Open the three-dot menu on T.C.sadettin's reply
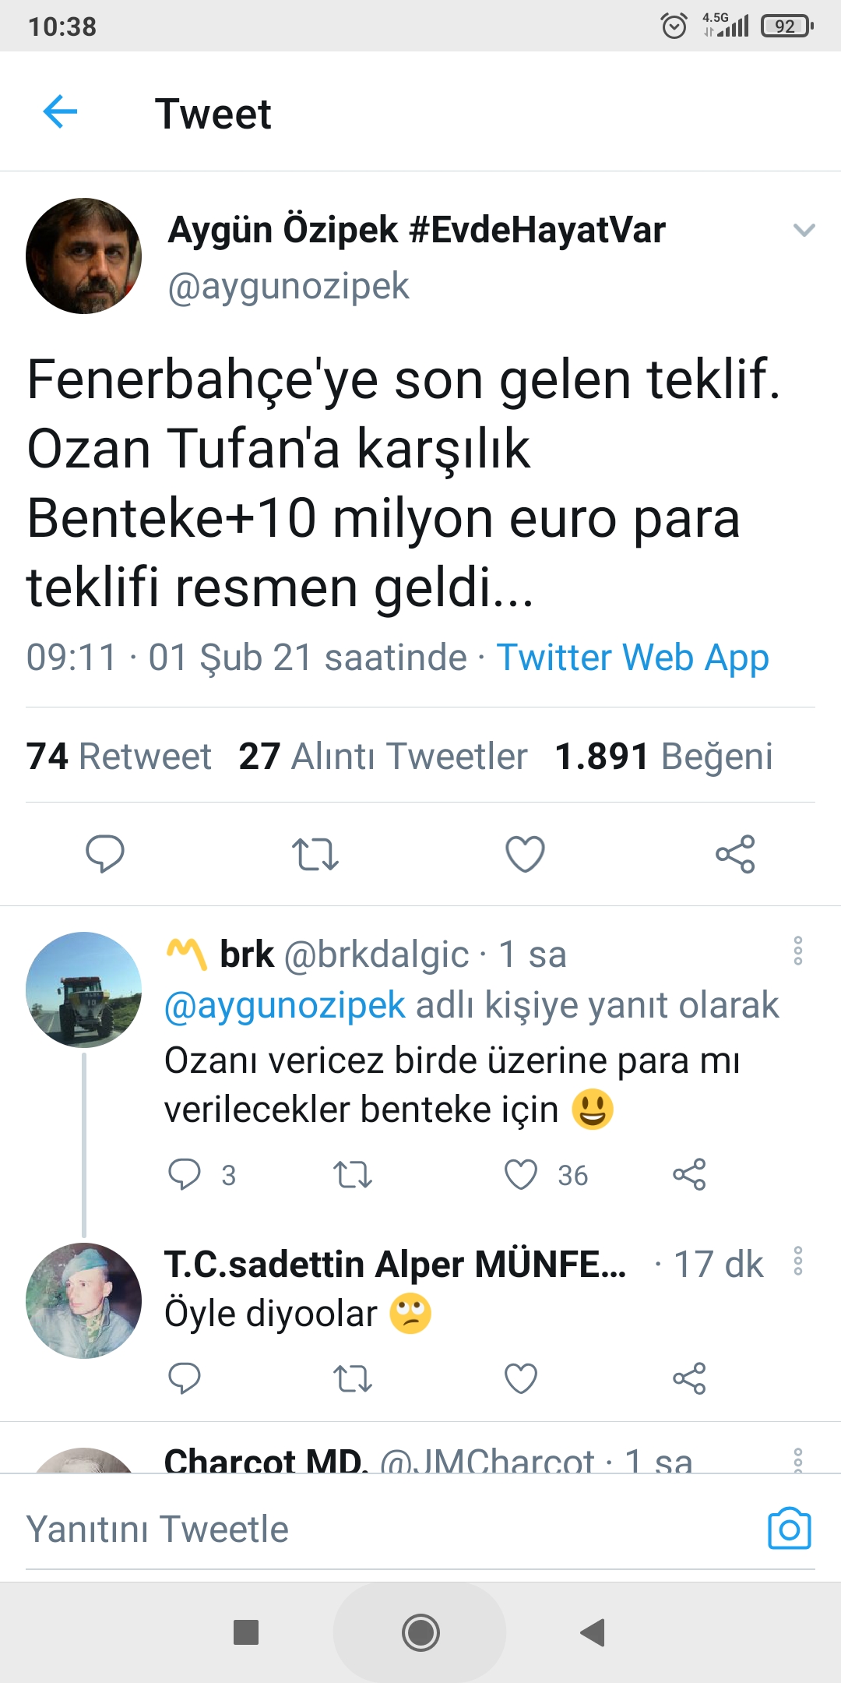841x1683 pixels. click(x=798, y=1261)
